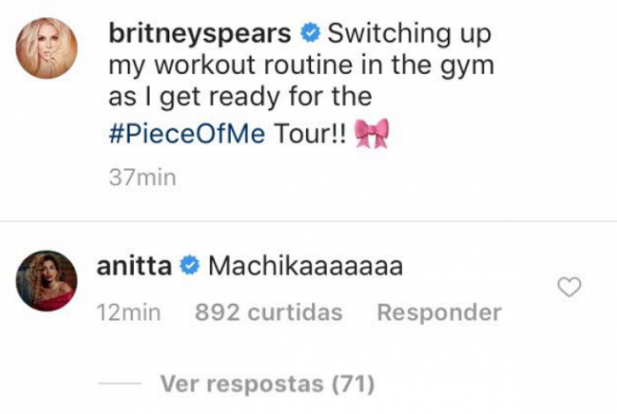Go to the britneyspears username profile

pyautogui.click(x=201, y=34)
